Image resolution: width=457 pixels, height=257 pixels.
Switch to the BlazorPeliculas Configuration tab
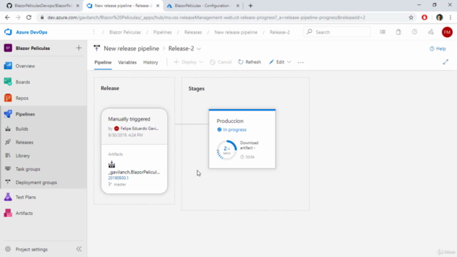click(x=203, y=6)
